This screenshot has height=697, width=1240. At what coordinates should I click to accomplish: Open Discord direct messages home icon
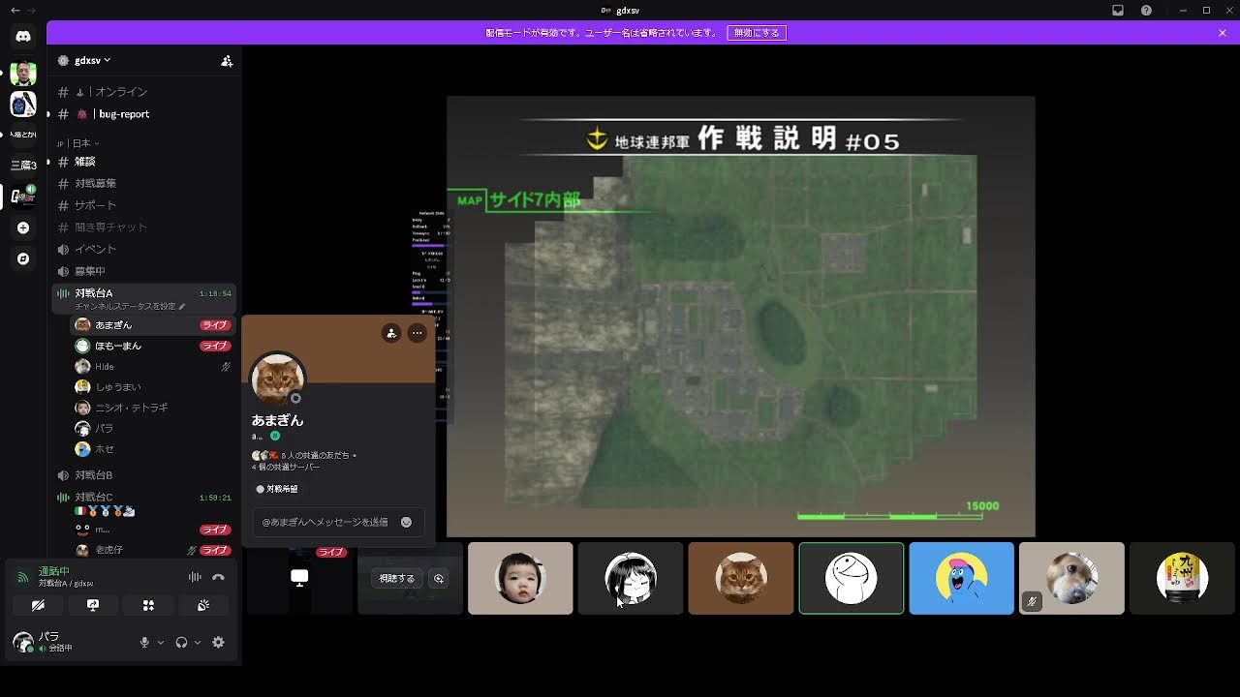[23, 36]
